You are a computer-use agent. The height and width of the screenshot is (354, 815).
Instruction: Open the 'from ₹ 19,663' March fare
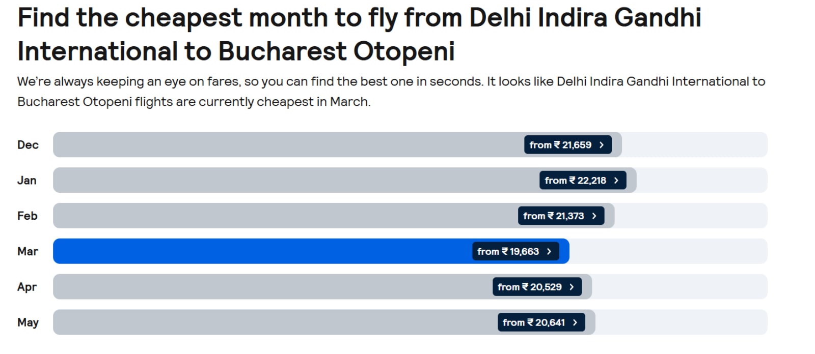pos(515,252)
